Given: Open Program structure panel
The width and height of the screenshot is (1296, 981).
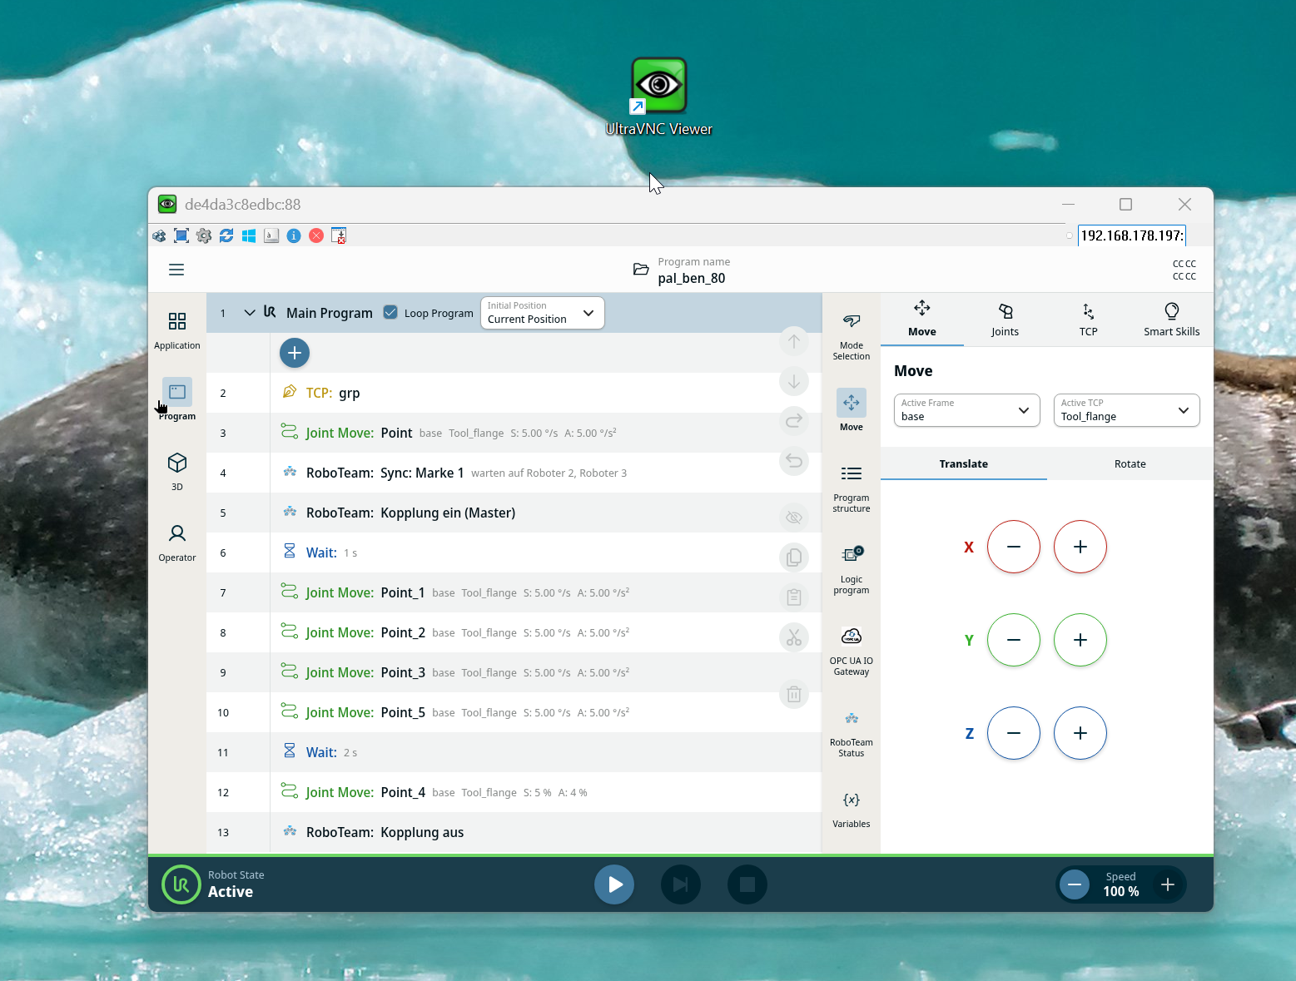Looking at the screenshot, I should (852, 489).
